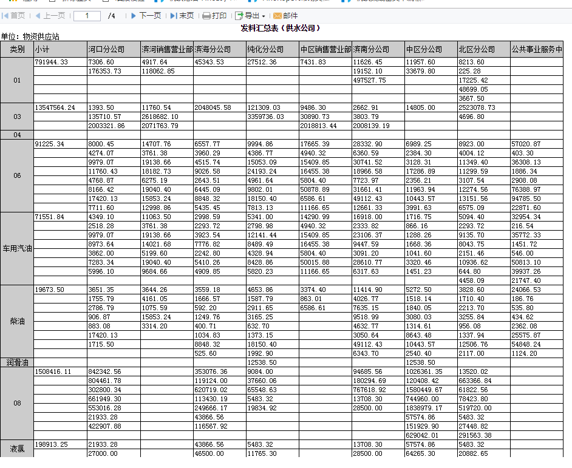Click cell value 2523078.73
Viewport: 572px width, 468px height.
pos(477,107)
